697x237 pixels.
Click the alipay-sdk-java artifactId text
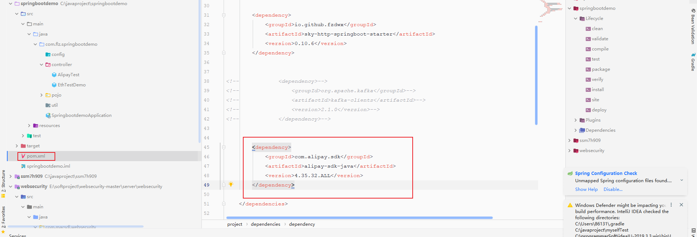click(329, 166)
